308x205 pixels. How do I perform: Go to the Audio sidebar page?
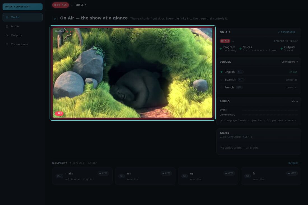click(x=23, y=26)
